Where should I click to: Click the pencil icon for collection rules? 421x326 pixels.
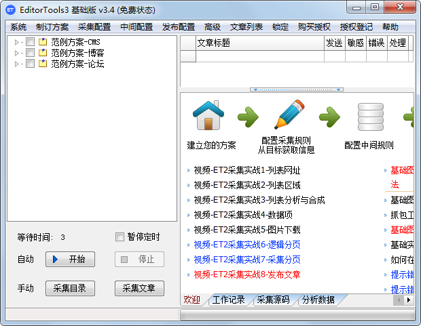pos(289,115)
